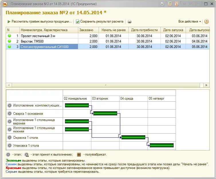Click the checkmark icon of Сохранить результат
Screen dimensions: 216x179
(x=78, y=21)
